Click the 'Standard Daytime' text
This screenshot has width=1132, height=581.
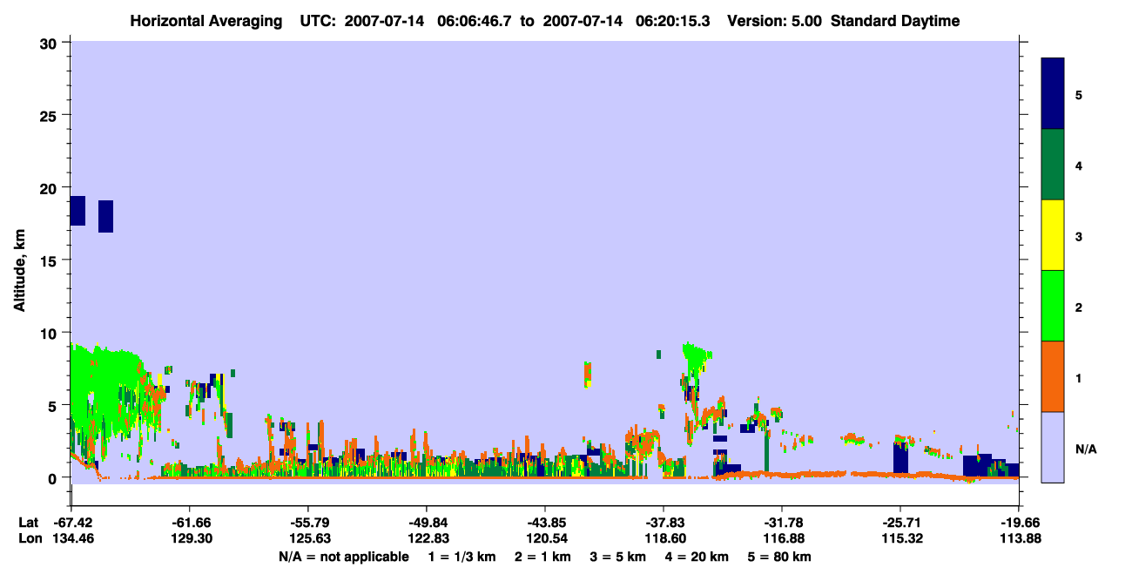895,21
